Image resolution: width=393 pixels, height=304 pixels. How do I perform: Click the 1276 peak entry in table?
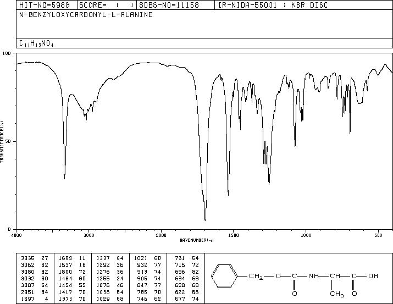[110, 272]
